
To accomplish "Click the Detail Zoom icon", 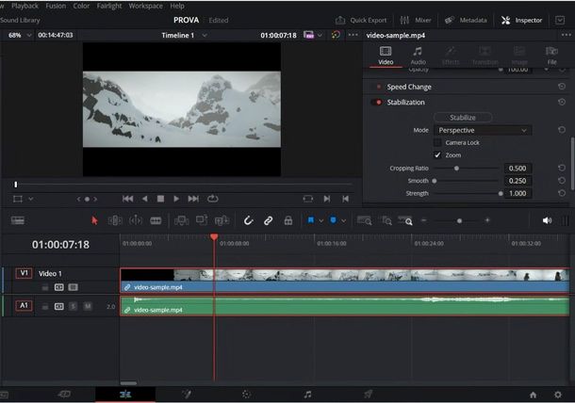I will (x=386, y=220).
